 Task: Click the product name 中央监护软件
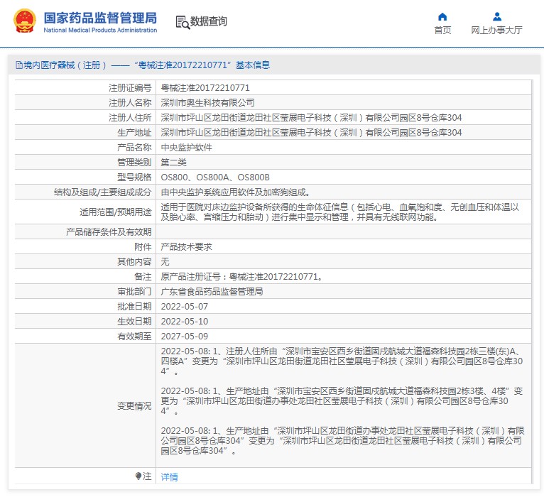(x=186, y=148)
